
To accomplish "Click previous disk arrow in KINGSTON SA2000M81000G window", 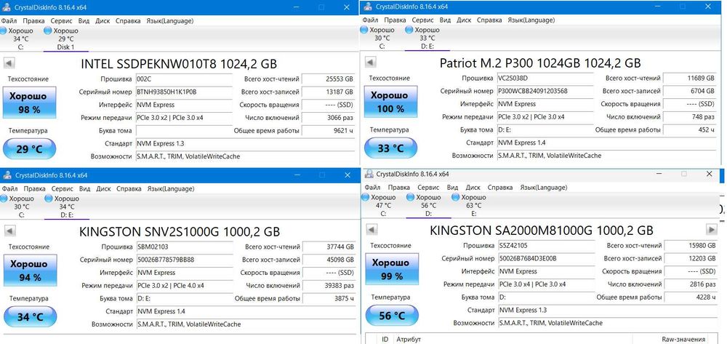I will (371, 230).
